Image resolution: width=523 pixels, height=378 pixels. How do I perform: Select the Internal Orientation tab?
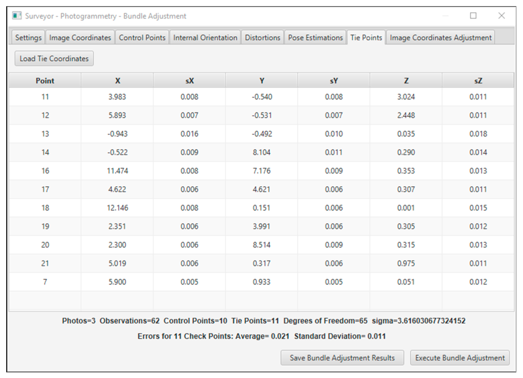click(205, 38)
